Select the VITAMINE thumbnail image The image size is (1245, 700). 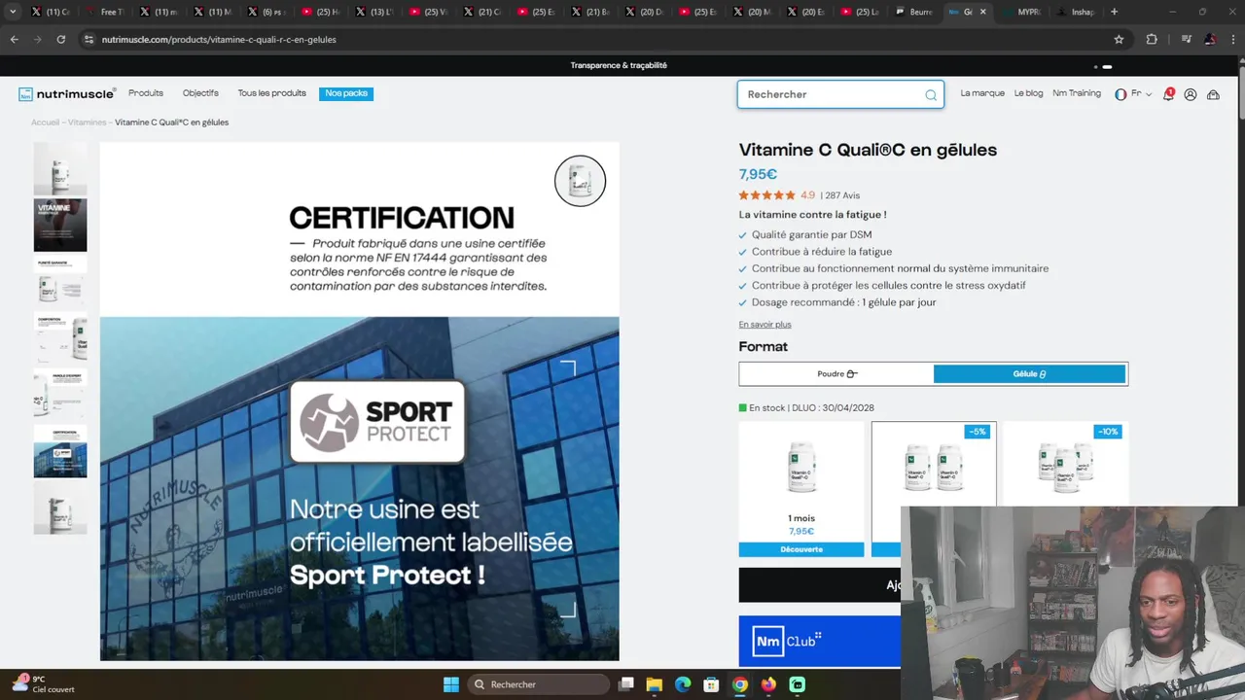[60, 226]
